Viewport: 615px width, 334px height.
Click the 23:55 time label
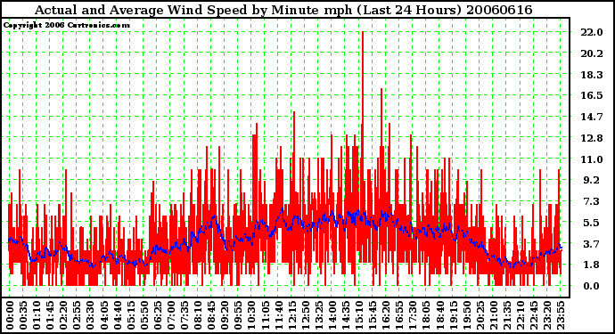[562, 315]
